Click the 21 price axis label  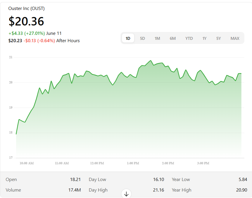(11, 57)
